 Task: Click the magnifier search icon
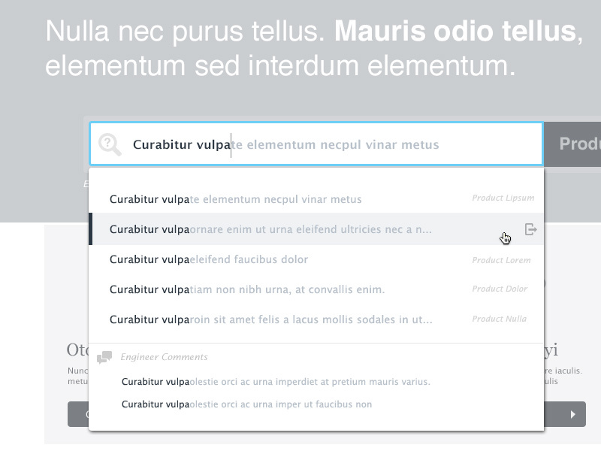click(110, 144)
